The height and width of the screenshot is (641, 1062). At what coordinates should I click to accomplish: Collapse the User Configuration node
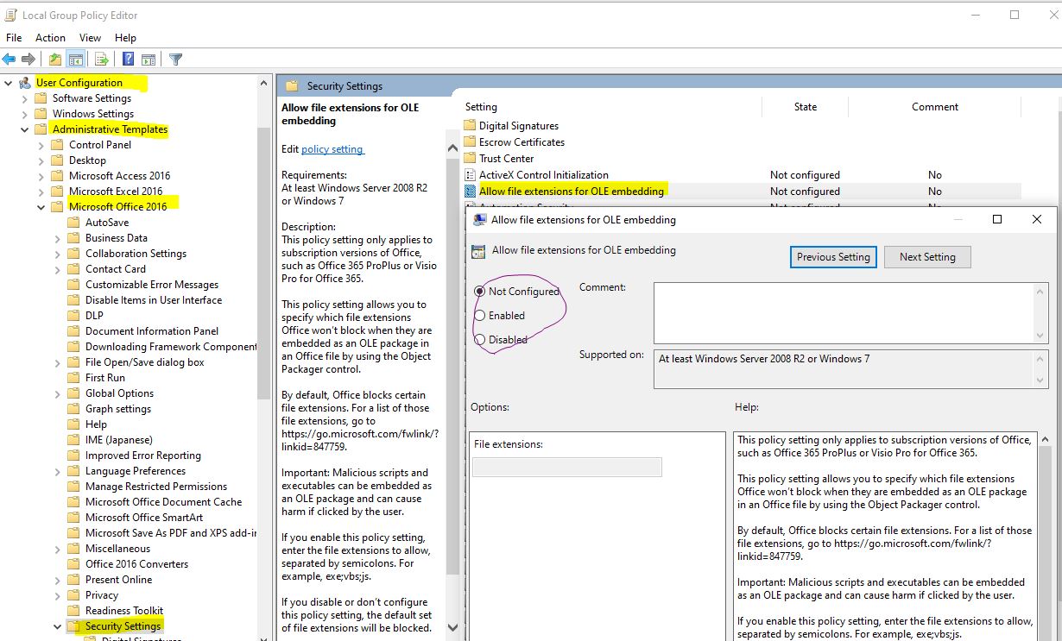[x=9, y=83]
